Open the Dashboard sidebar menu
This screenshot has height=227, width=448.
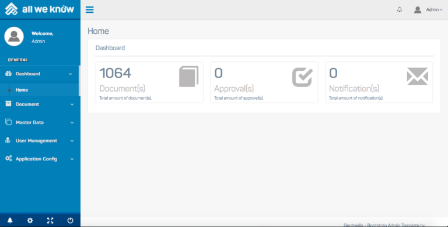pos(40,74)
